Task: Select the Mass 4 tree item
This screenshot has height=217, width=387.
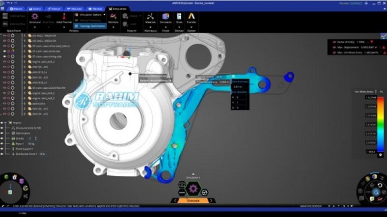Action: [23, 143]
